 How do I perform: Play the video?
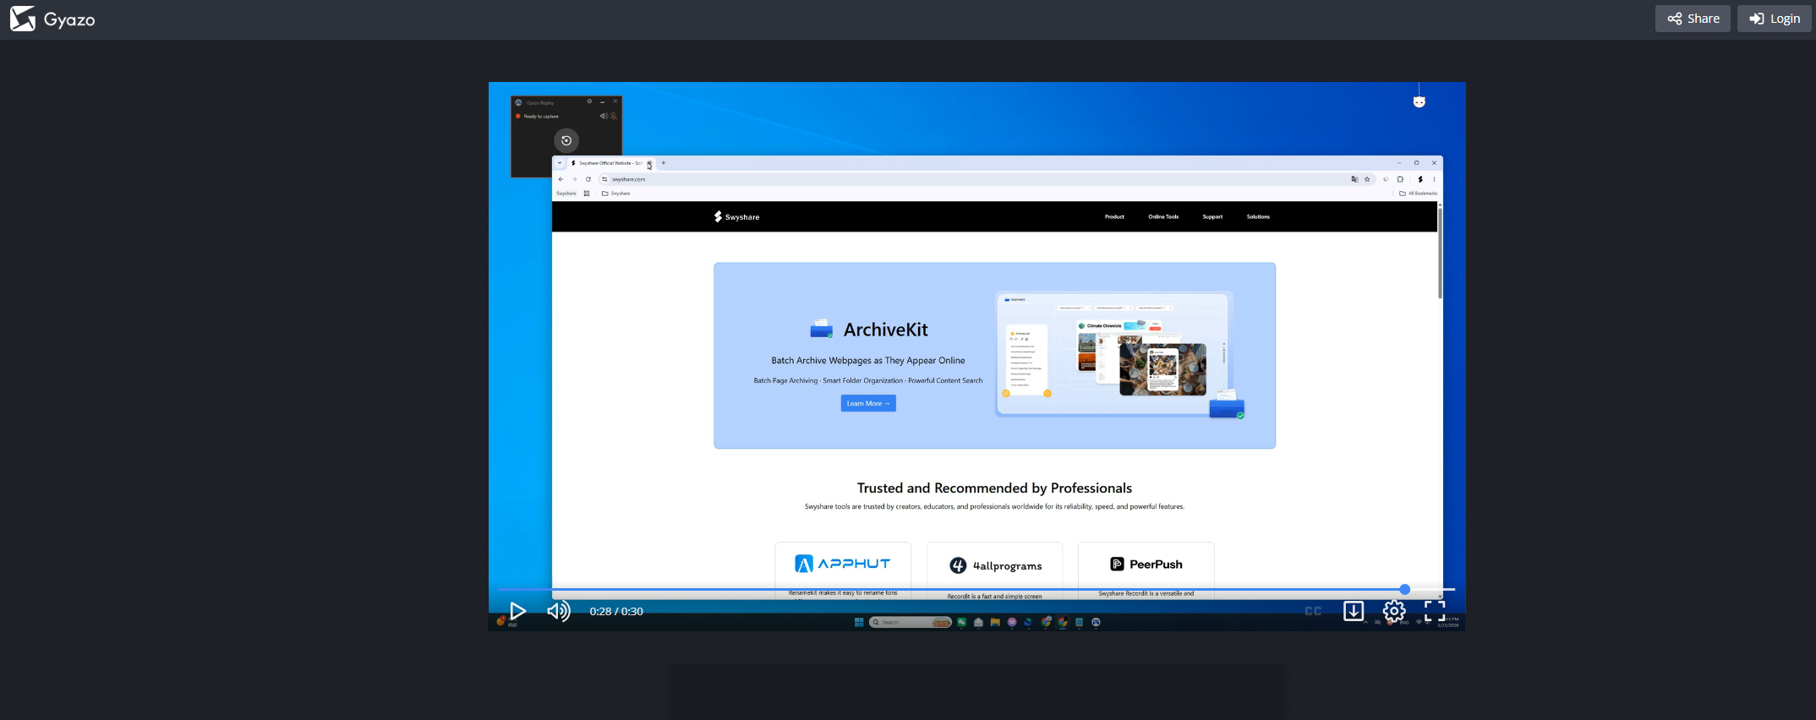517,611
